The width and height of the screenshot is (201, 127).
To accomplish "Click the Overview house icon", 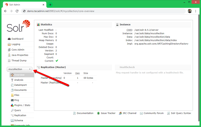I will [12, 75].
